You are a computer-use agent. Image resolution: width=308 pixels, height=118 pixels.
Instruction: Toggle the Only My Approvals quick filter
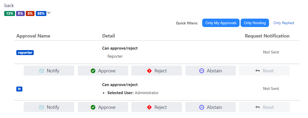(221, 23)
